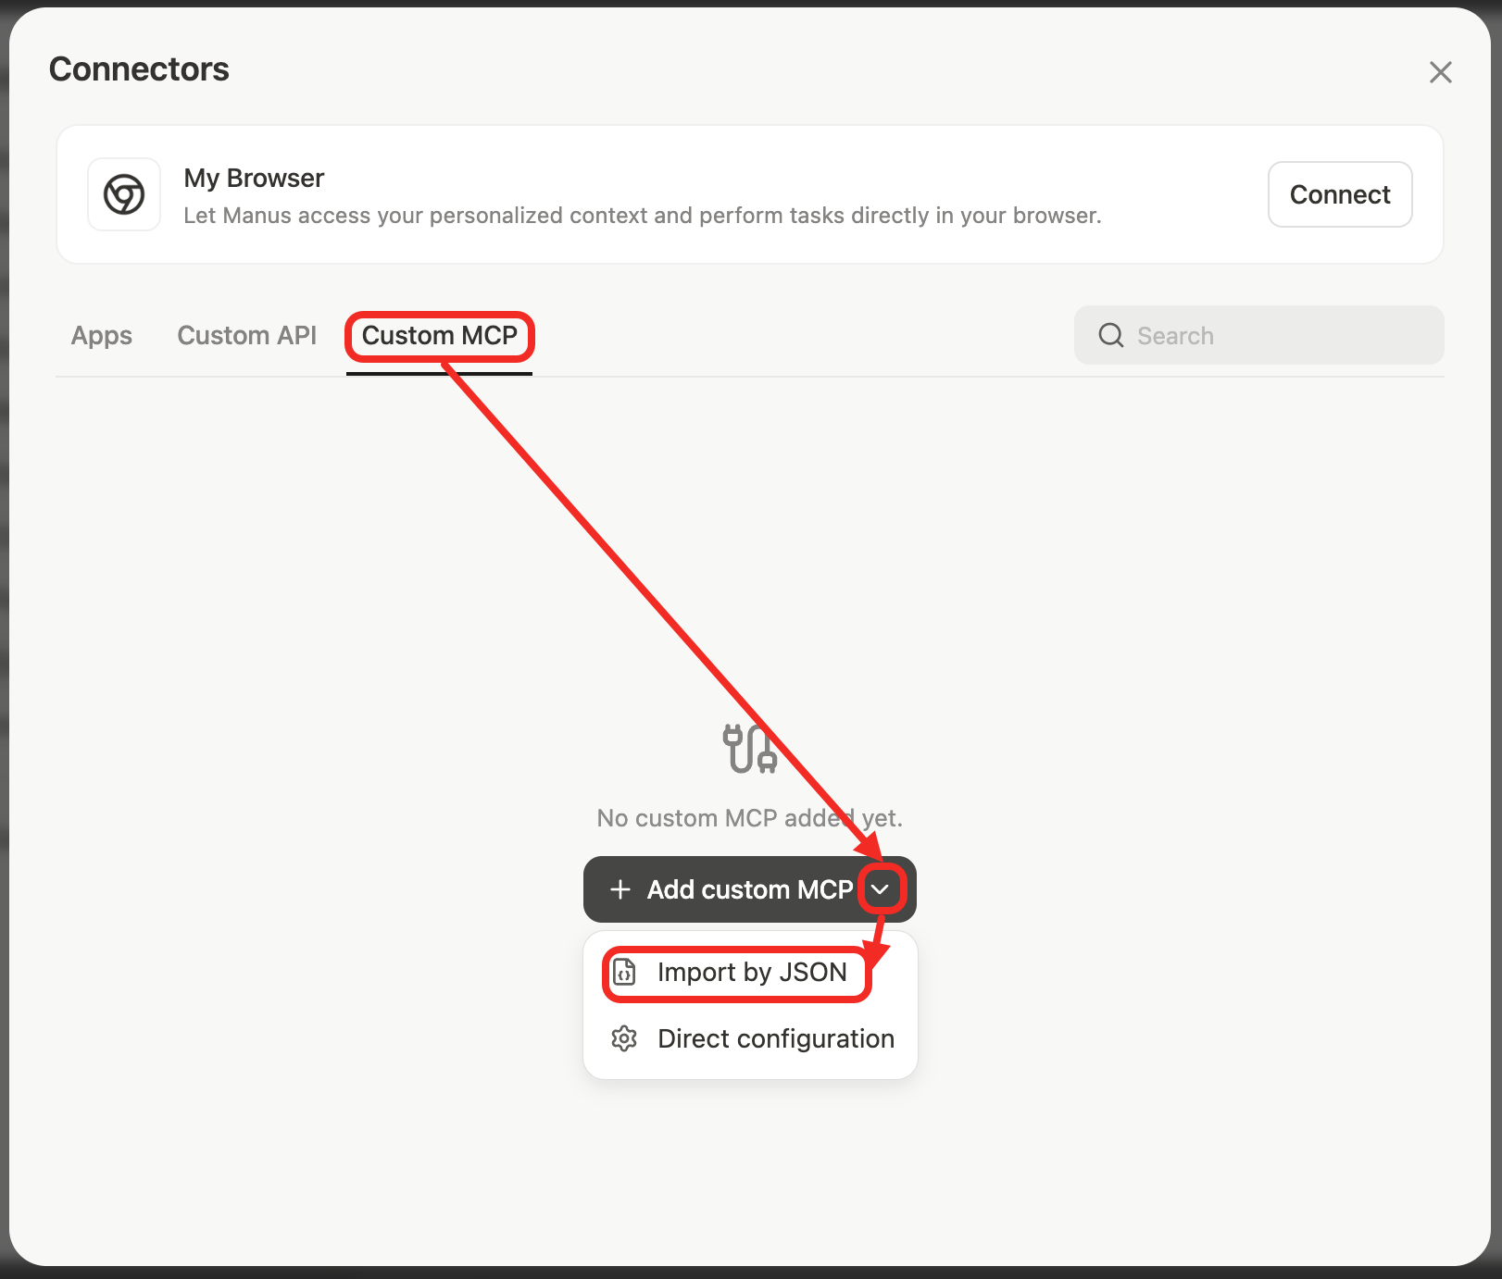Expand the options menu under Add custom MCP
Image resolution: width=1502 pixels, height=1279 pixels.
[882, 889]
